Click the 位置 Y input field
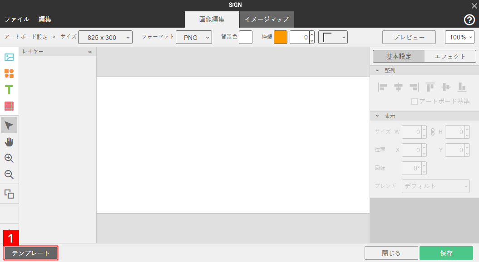The height and width of the screenshot is (262, 479). pyautogui.click(x=455, y=150)
